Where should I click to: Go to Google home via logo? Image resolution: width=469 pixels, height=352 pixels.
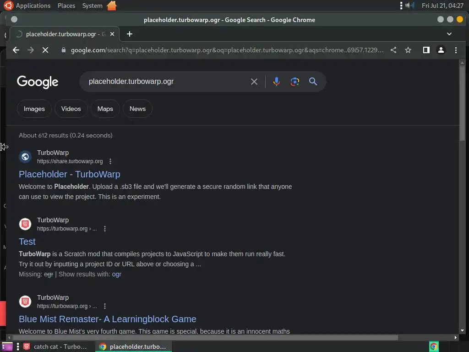click(x=38, y=82)
